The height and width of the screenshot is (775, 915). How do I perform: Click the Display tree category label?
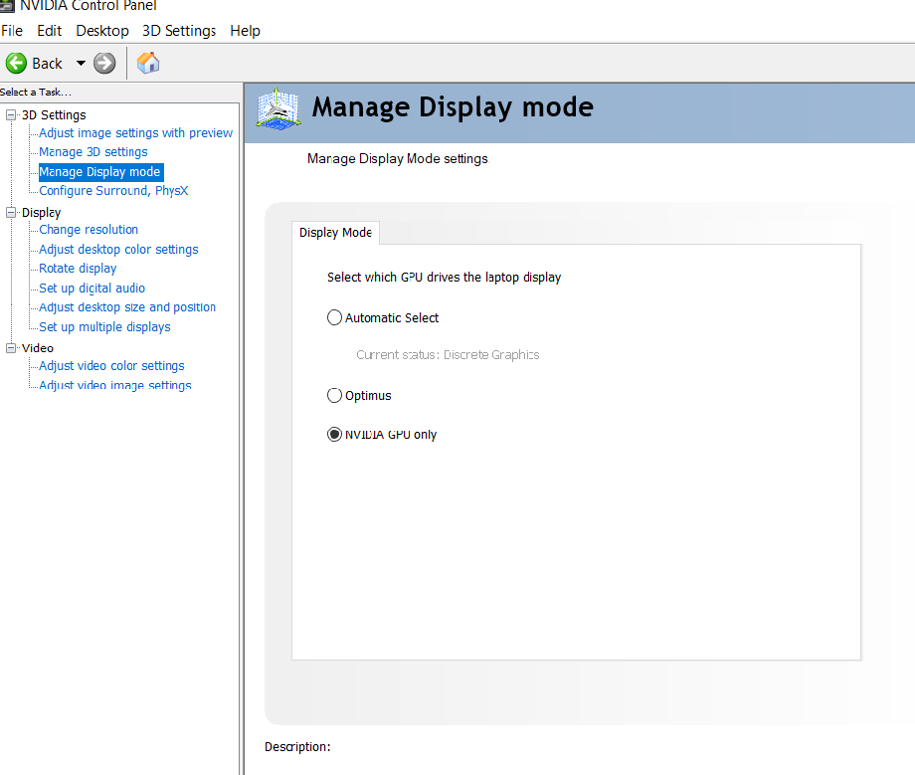[x=41, y=213]
